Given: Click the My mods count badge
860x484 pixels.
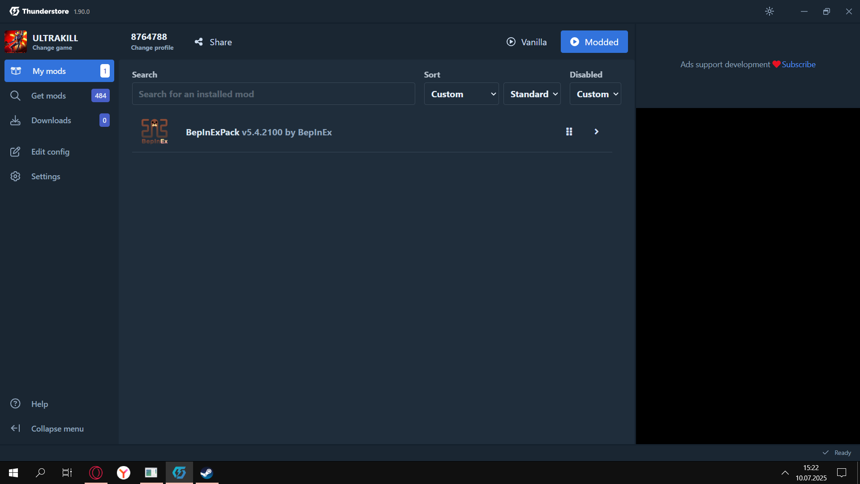Looking at the screenshot, I should (x=105, y=71).
